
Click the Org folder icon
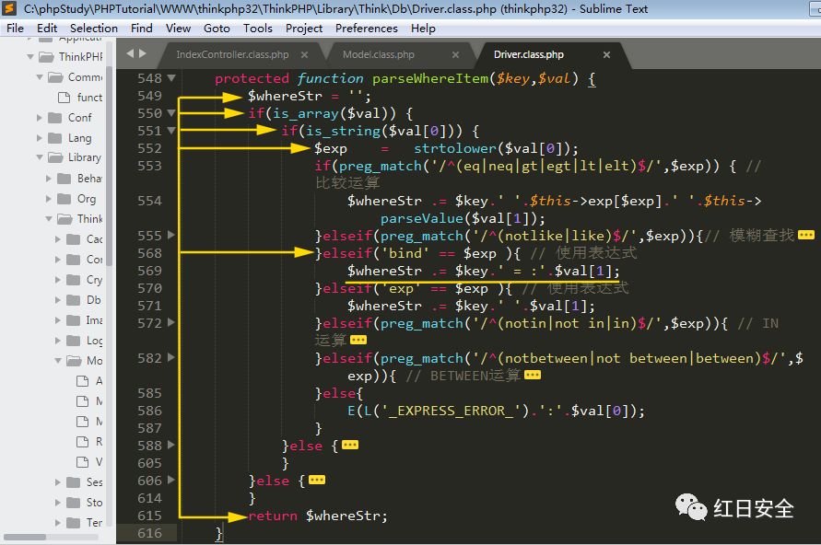(65, 199)
